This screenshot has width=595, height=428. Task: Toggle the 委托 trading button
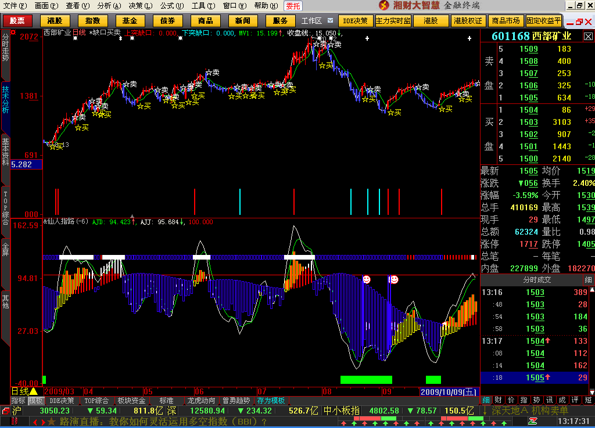(293, 6)
